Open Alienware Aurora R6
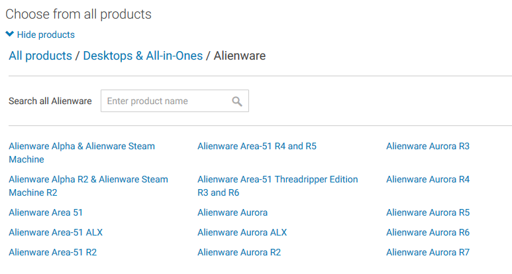 428,232
